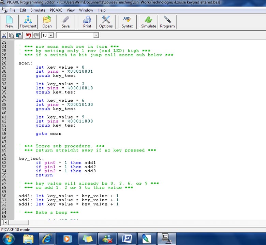Screen dimensions: 266x245
Task: Click the horizontal scrollbar left arrow
Action: coord(6,222)
